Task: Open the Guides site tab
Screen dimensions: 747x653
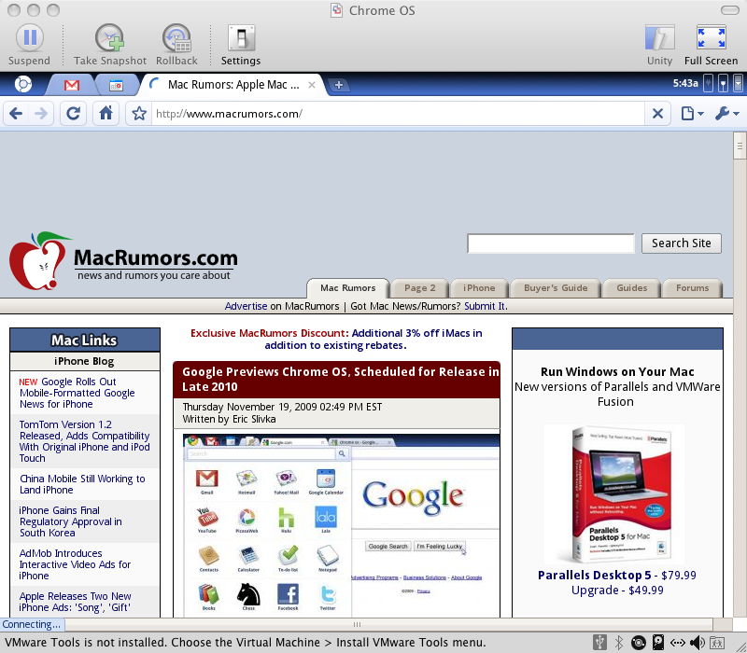Action: coord(632,288)
